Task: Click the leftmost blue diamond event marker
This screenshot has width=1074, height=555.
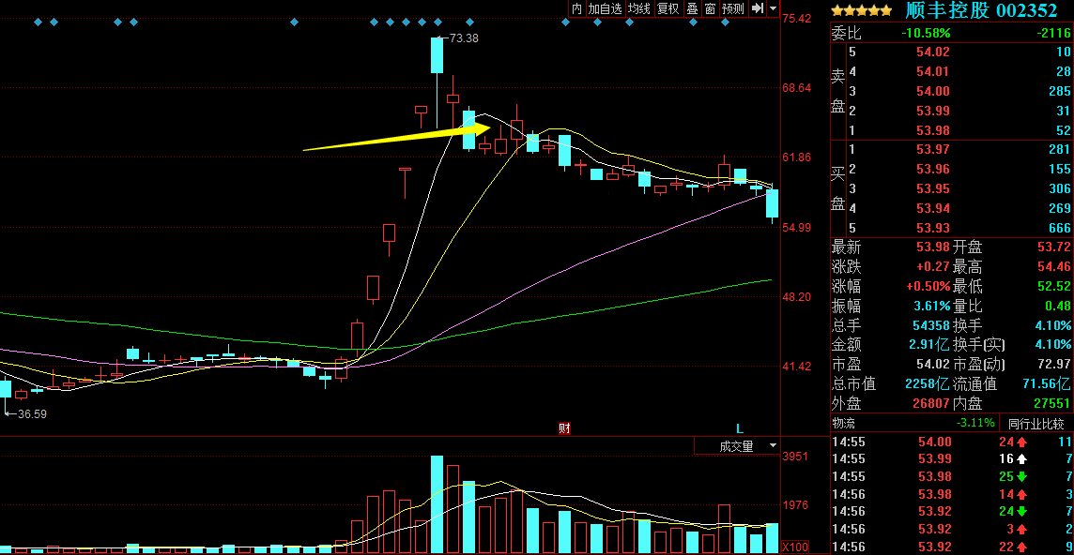Action: pyautogui.click(x=37, y=22)
